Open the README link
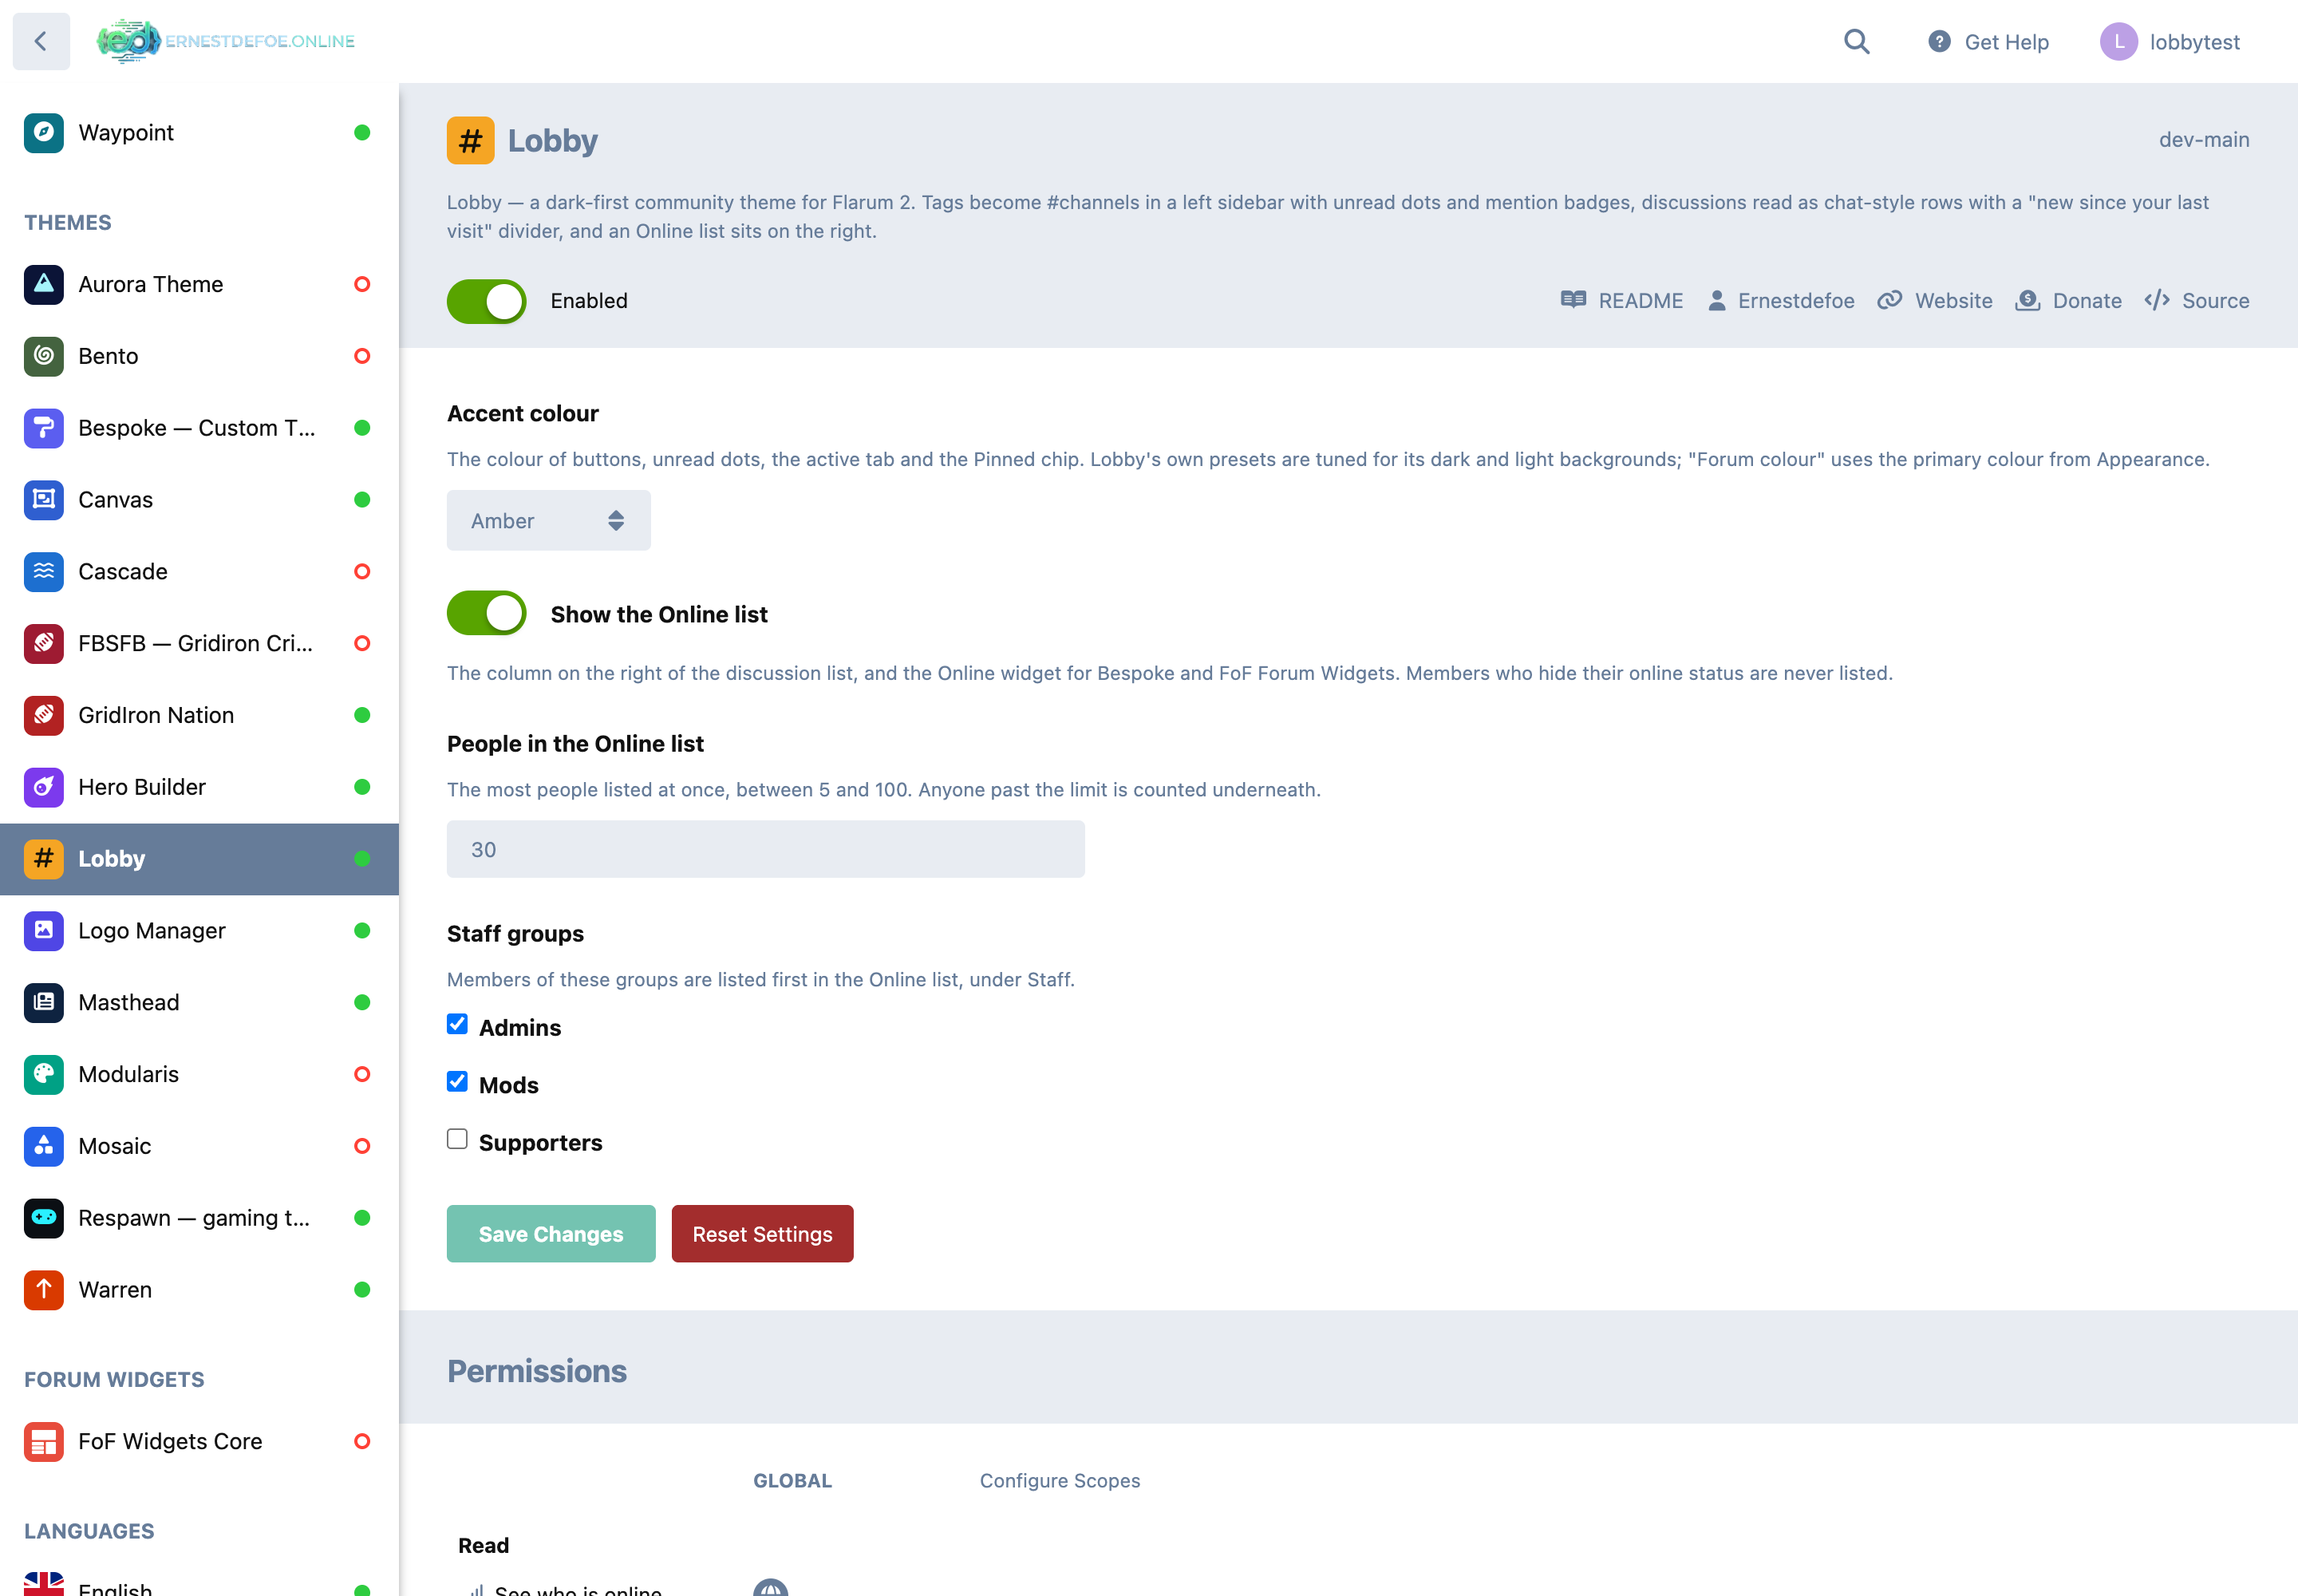This screenshot has height=1596, width=2298. point(1622,301)
